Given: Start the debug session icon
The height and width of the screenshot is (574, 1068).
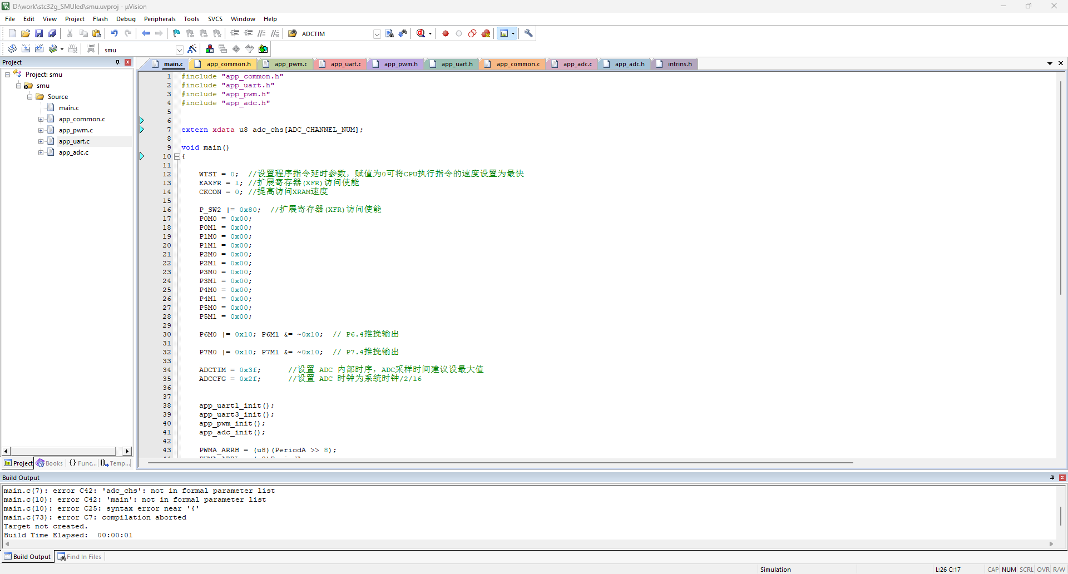Looking at the screenshot, I should [x=421, y=33].
